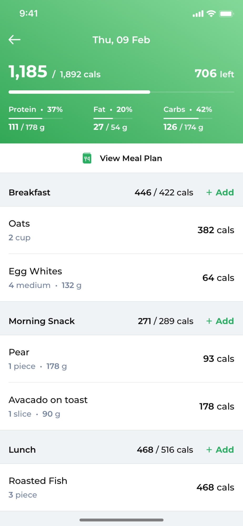243x526 pixels.
Task: Select Avacado on toast item
Action: pos(121,406)
